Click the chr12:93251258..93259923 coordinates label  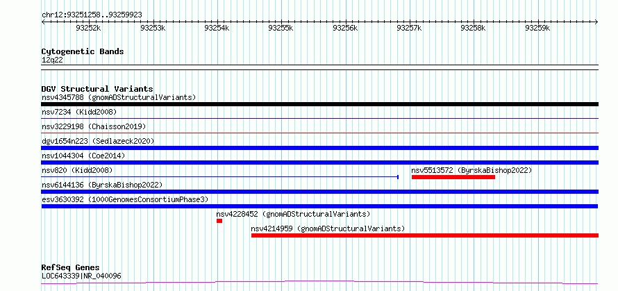click(92, 15)
